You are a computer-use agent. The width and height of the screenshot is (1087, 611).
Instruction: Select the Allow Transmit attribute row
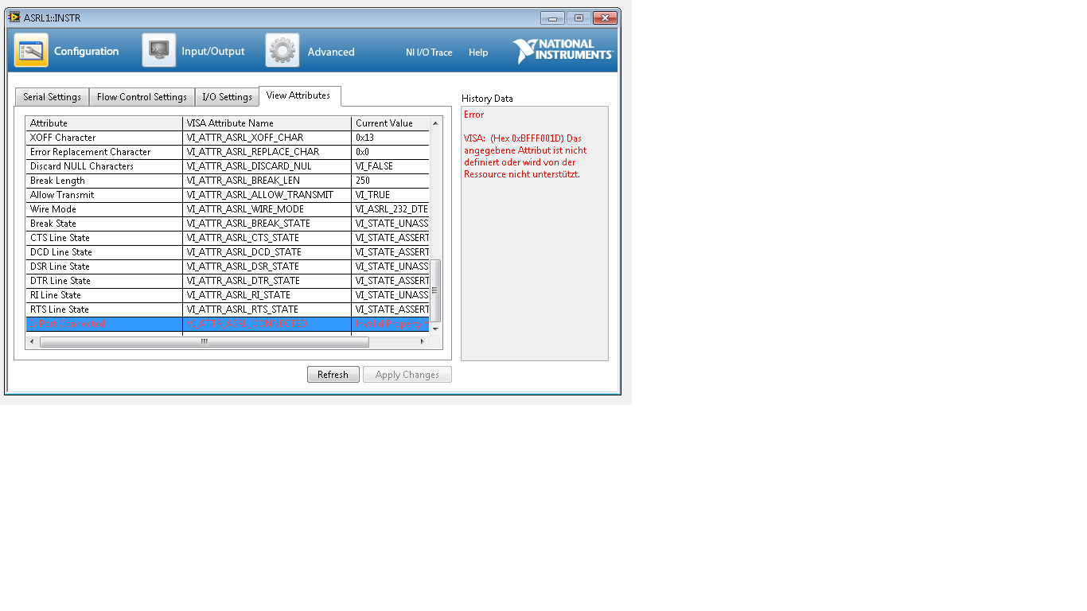pyautogui.click(x=228, y=195)
